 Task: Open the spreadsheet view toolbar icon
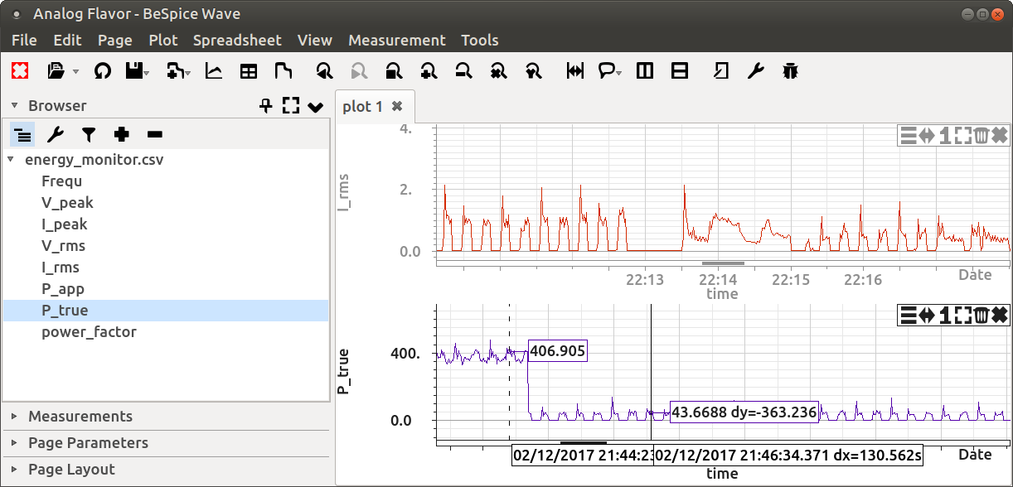248,71
